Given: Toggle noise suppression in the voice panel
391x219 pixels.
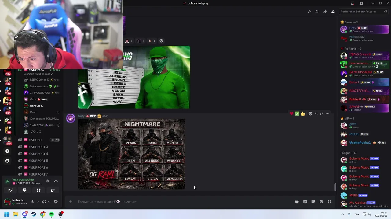Looking at the screenshot, I should coord(48,181).
